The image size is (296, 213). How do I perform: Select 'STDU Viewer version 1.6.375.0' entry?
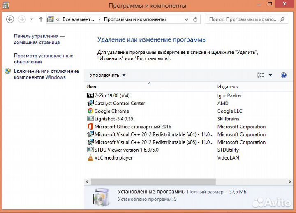[127, 150]
